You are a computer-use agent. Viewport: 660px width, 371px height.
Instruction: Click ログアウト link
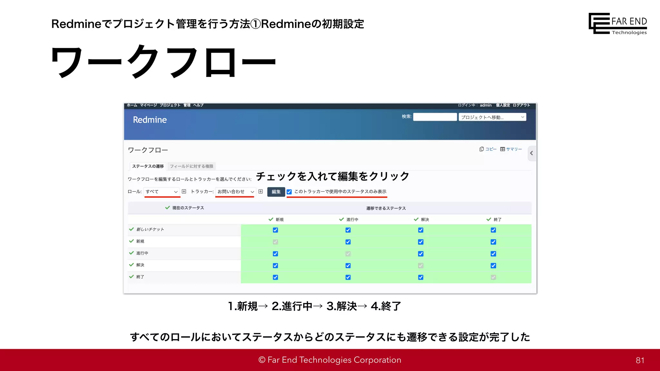pyautogui.click(x=521, y=105)
